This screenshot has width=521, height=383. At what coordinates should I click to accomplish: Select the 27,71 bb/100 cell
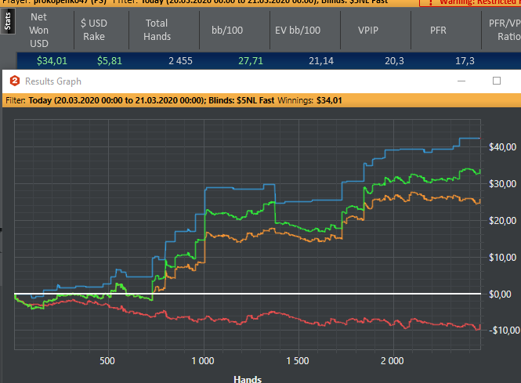[251, 61]
